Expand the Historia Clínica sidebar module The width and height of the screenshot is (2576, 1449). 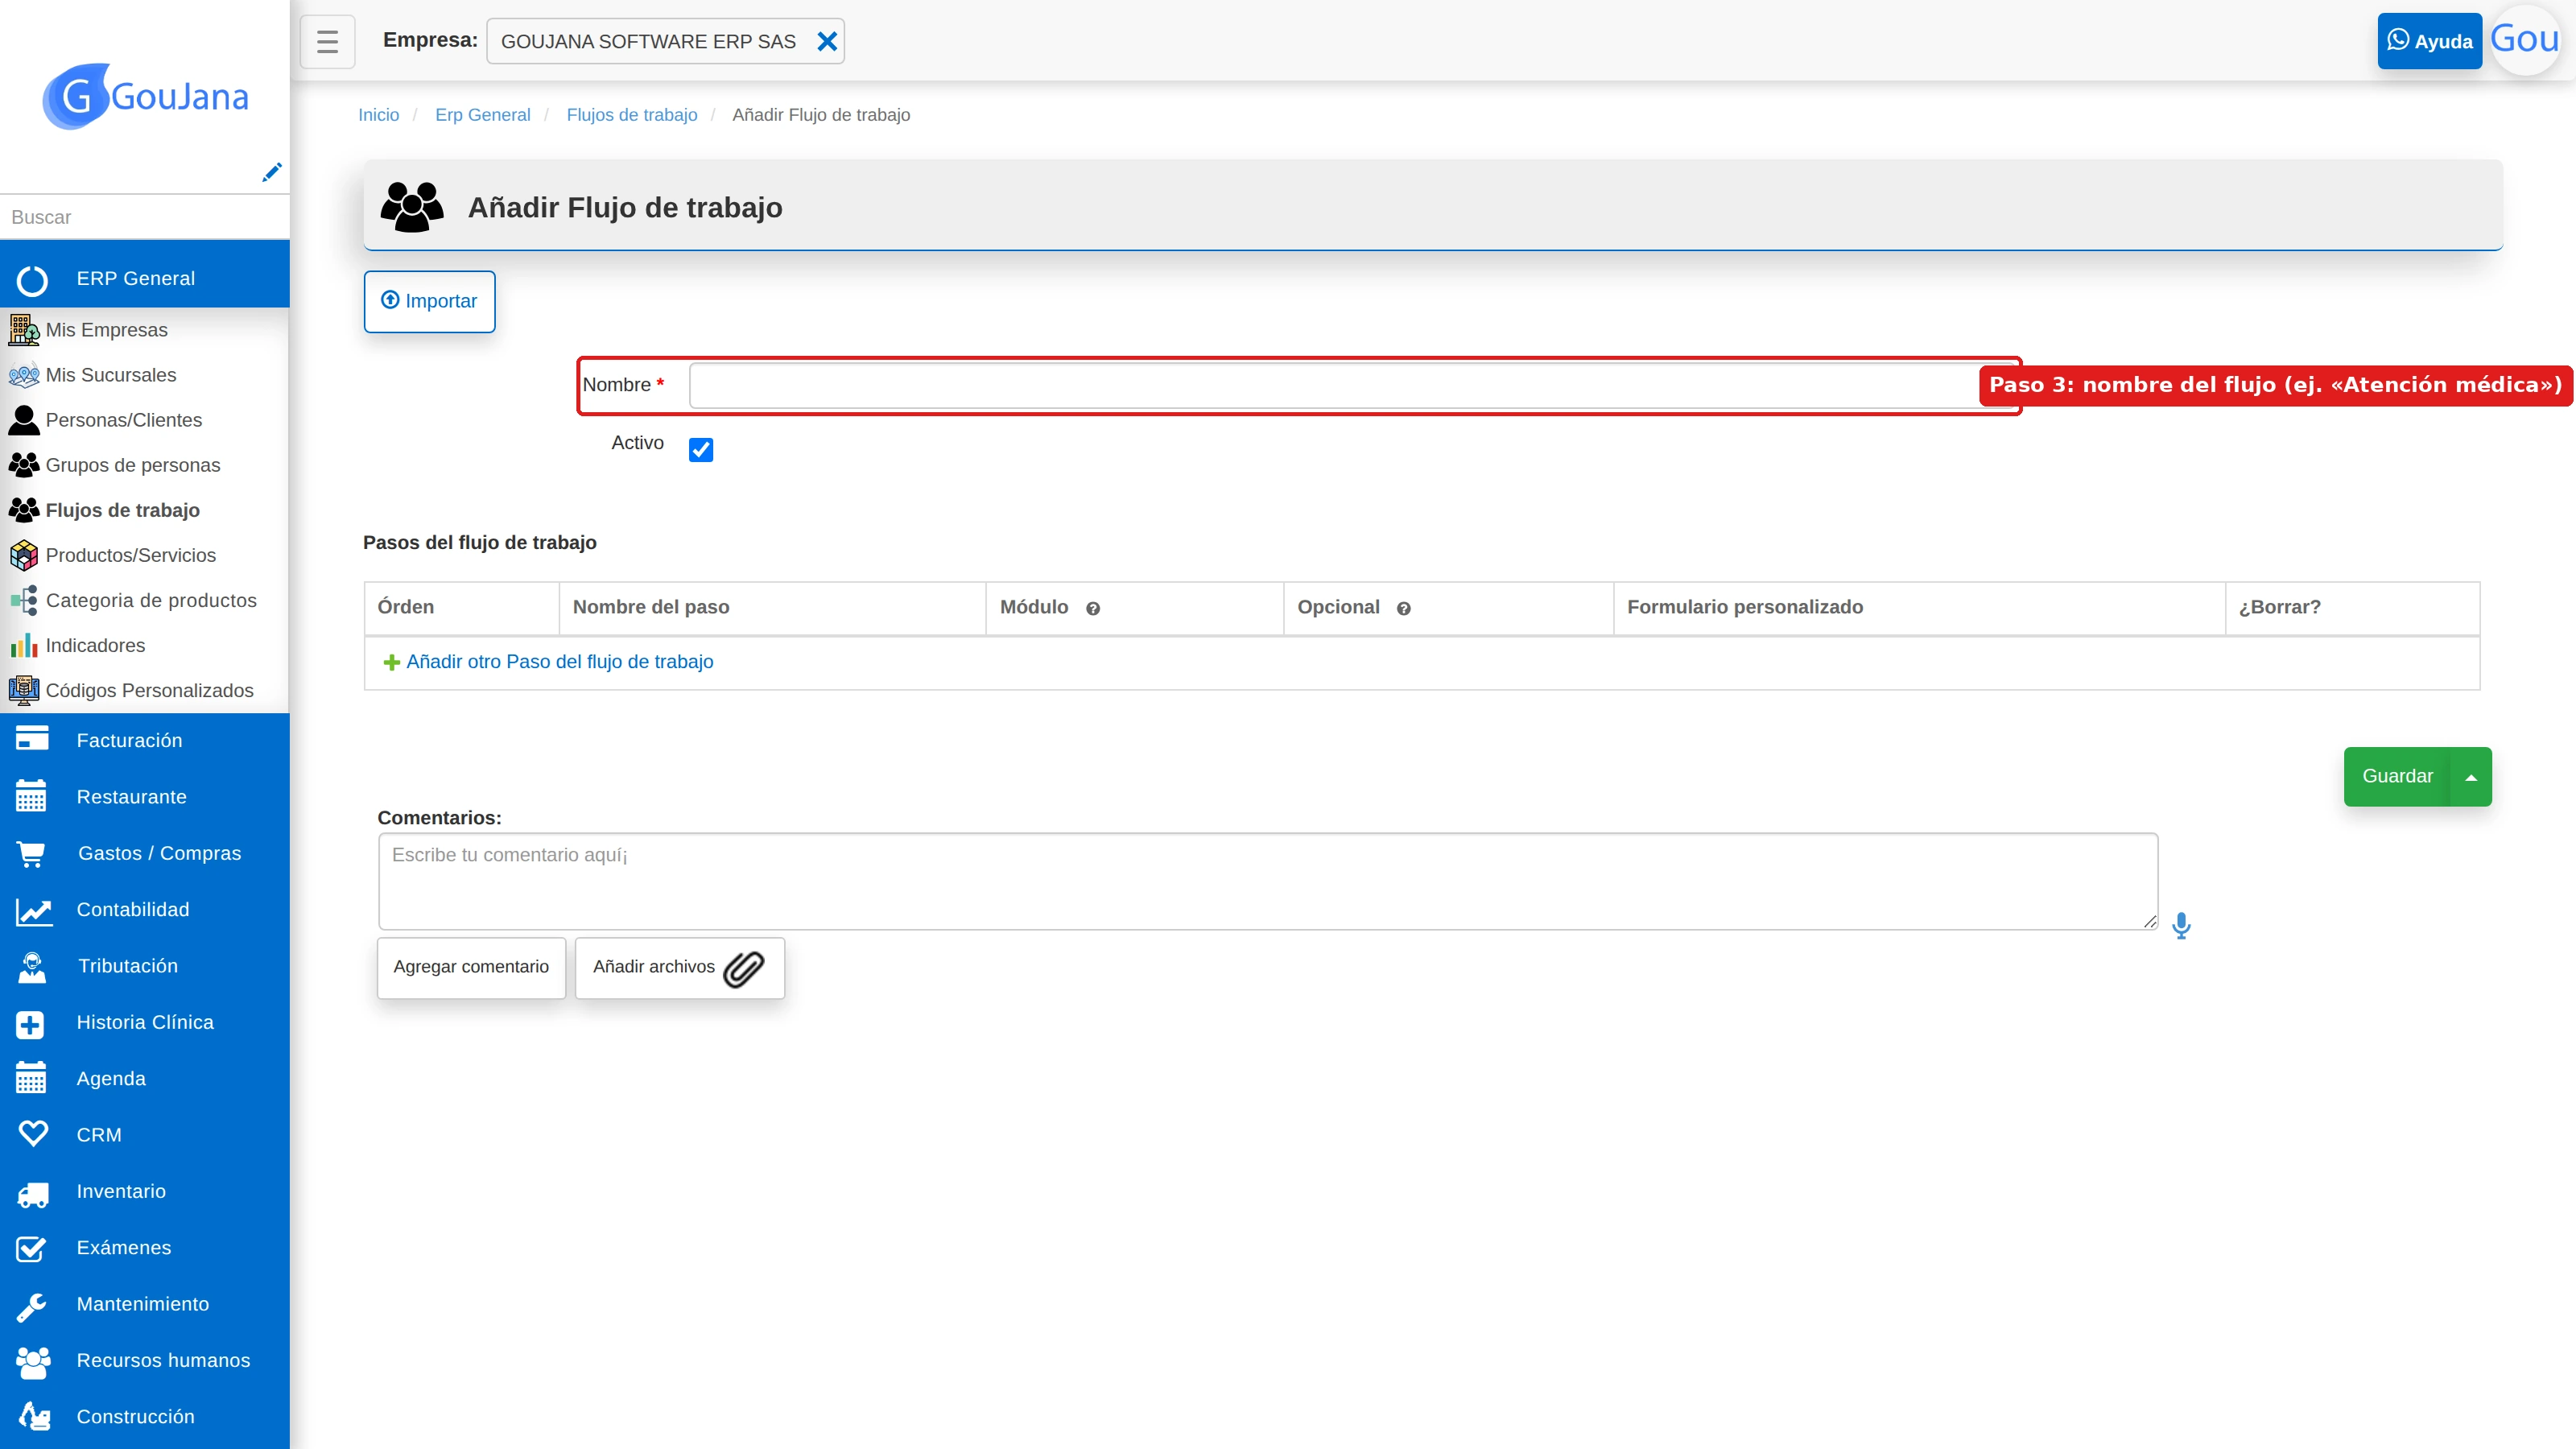(145, 1022)
